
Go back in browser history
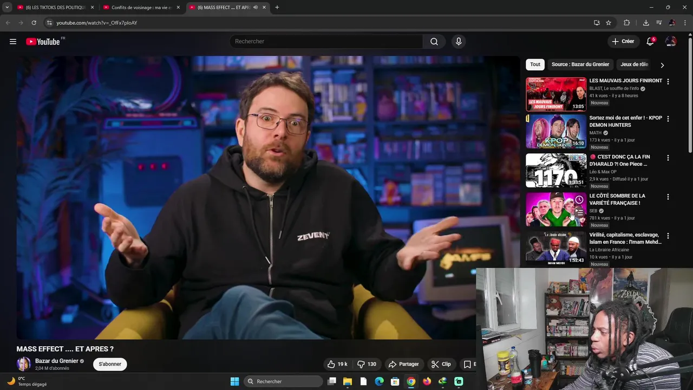(8, 23)
